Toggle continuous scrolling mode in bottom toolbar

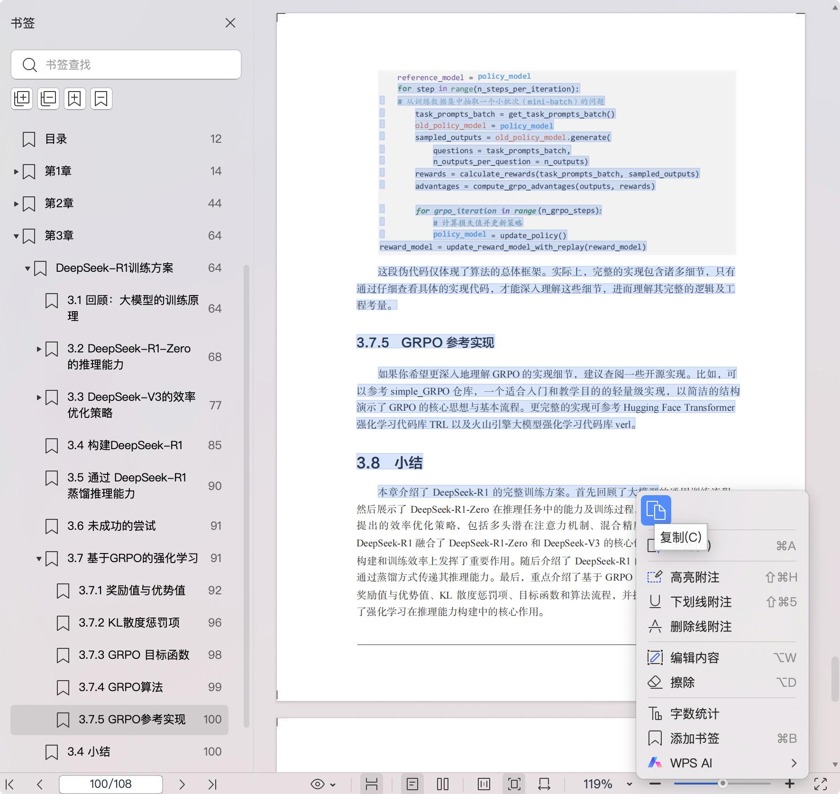(372, 784)
